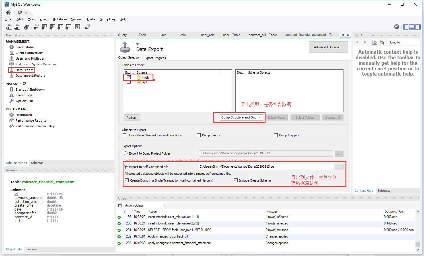Open the Scripting menu
The height and width of the screenshot is (256, 424).
(x=108, y=19)
